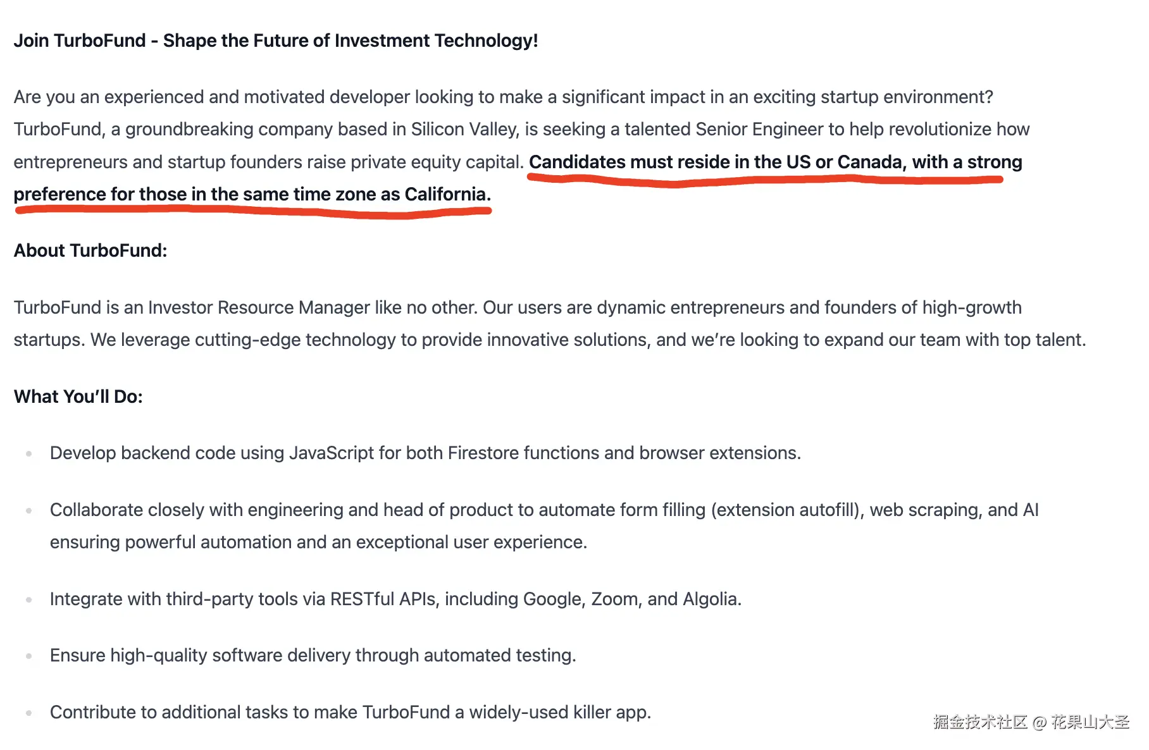1149x750 pixels.
Task: Click the words "Silicon Valley" in the intro
Action: pos(464,129)
